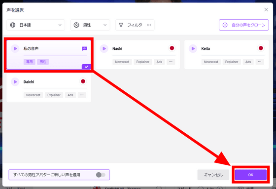Select the 私の音声 voice name

[x=31, y=48]
